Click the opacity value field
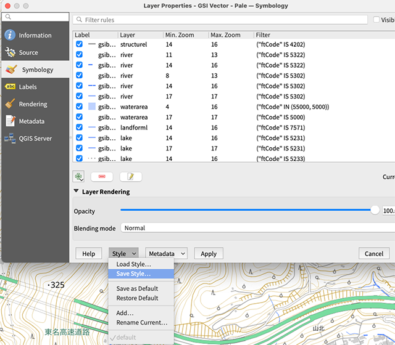Viewport: 395px width, 345px height. (389, 211)
